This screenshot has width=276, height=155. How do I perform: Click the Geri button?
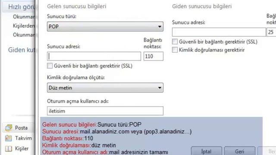click(x=240, y=151)
